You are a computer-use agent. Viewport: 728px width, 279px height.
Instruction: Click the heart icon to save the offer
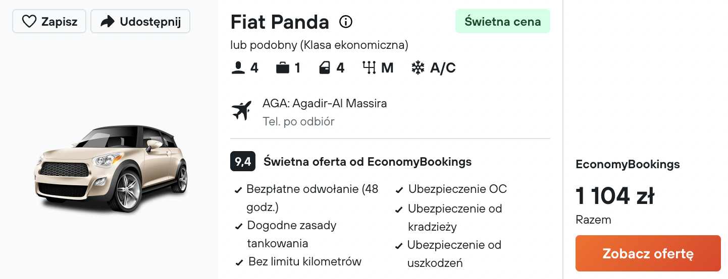pyautogui.click(x=29, y=22)
